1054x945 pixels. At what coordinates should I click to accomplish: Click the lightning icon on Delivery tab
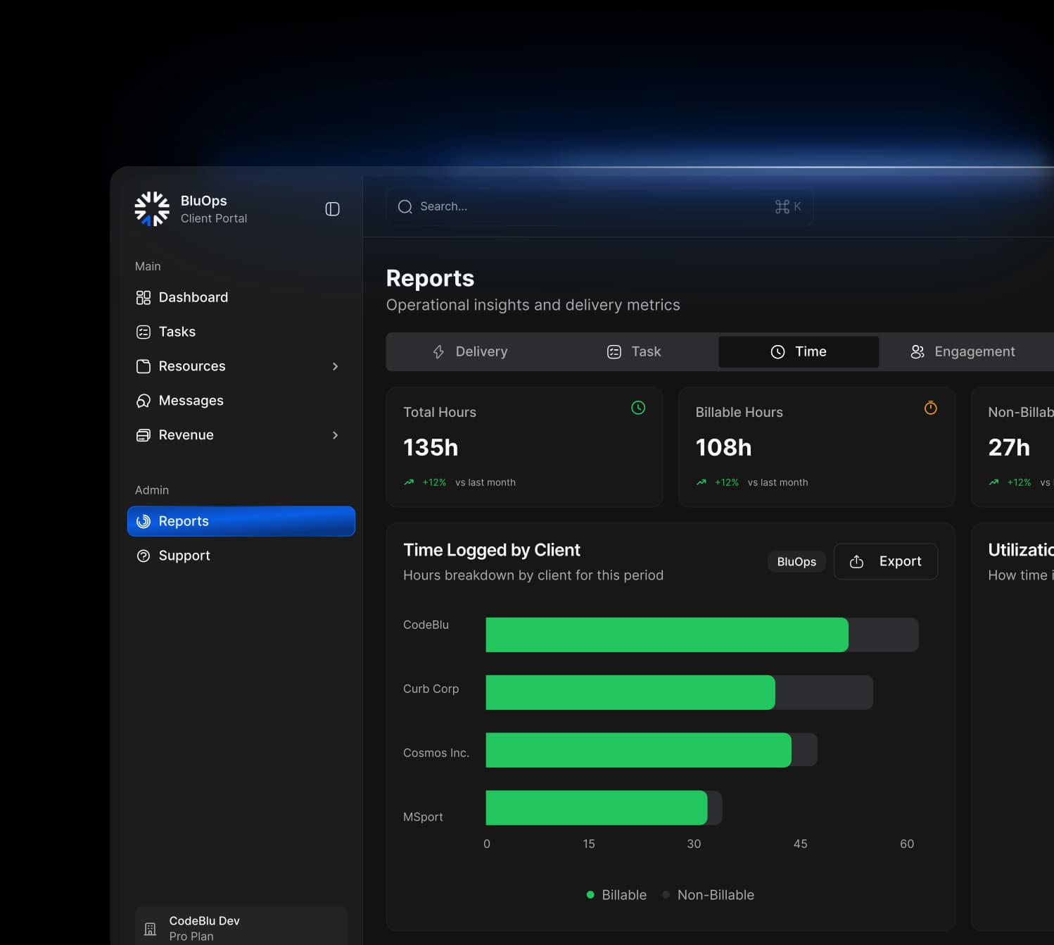[x=438, y=351]
